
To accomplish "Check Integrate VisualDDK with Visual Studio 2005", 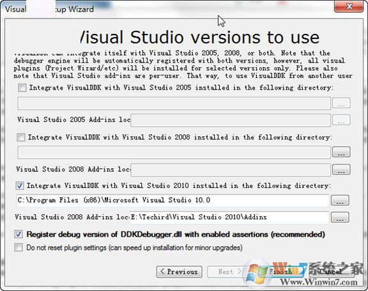I will tap(22, 88).
